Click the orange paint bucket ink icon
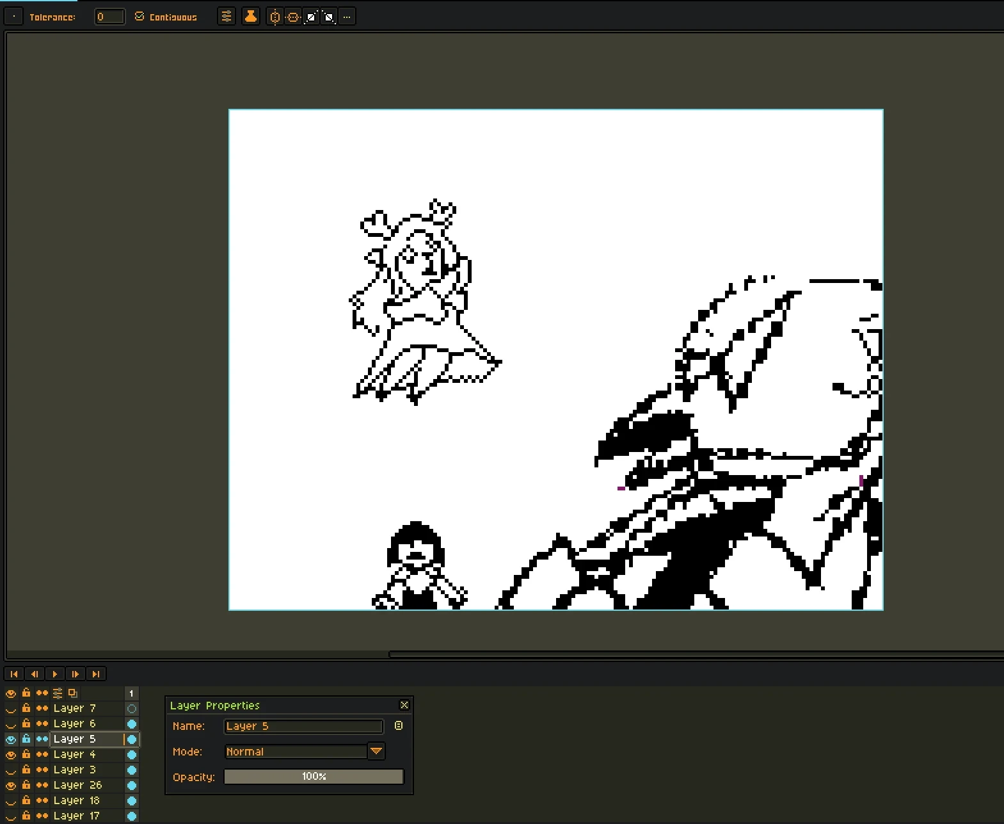 pos(251,17)
